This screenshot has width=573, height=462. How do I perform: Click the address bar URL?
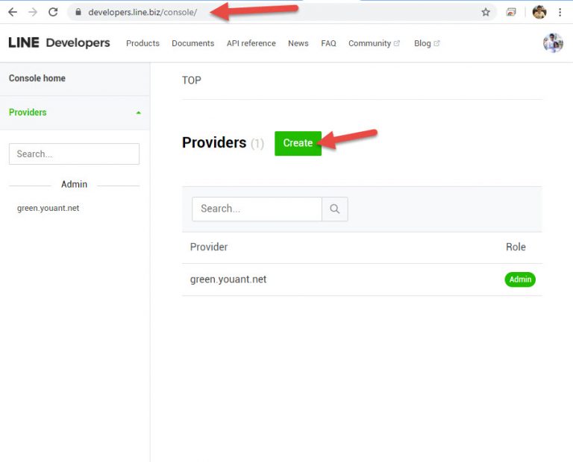pos(143,12)
